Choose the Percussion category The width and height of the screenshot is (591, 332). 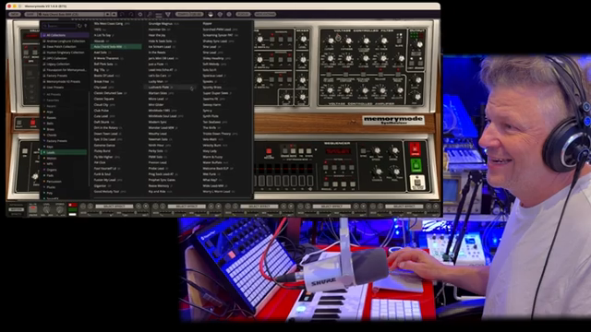point(54,182)
